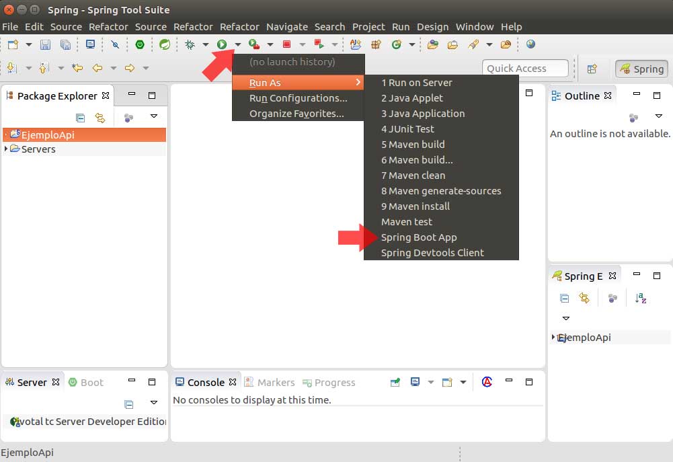Screen dimensions: 673x462
Task: Click the Pin Console icon
Action: pyautogui.click(x=395, y=382)
